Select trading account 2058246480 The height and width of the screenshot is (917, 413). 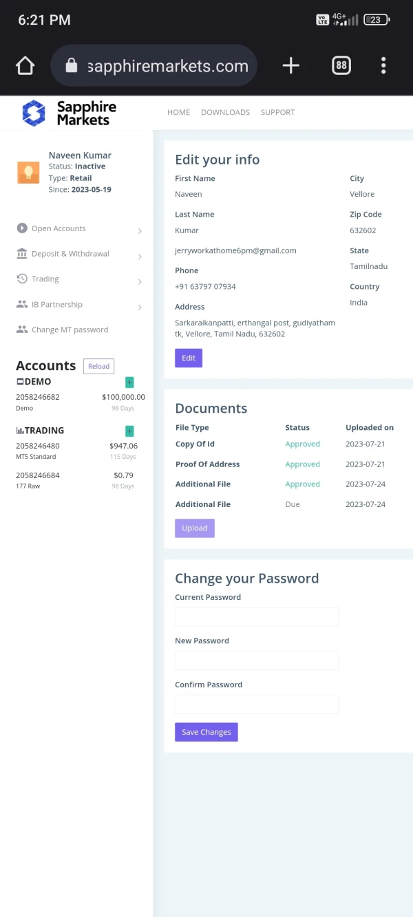click(38, 446)
